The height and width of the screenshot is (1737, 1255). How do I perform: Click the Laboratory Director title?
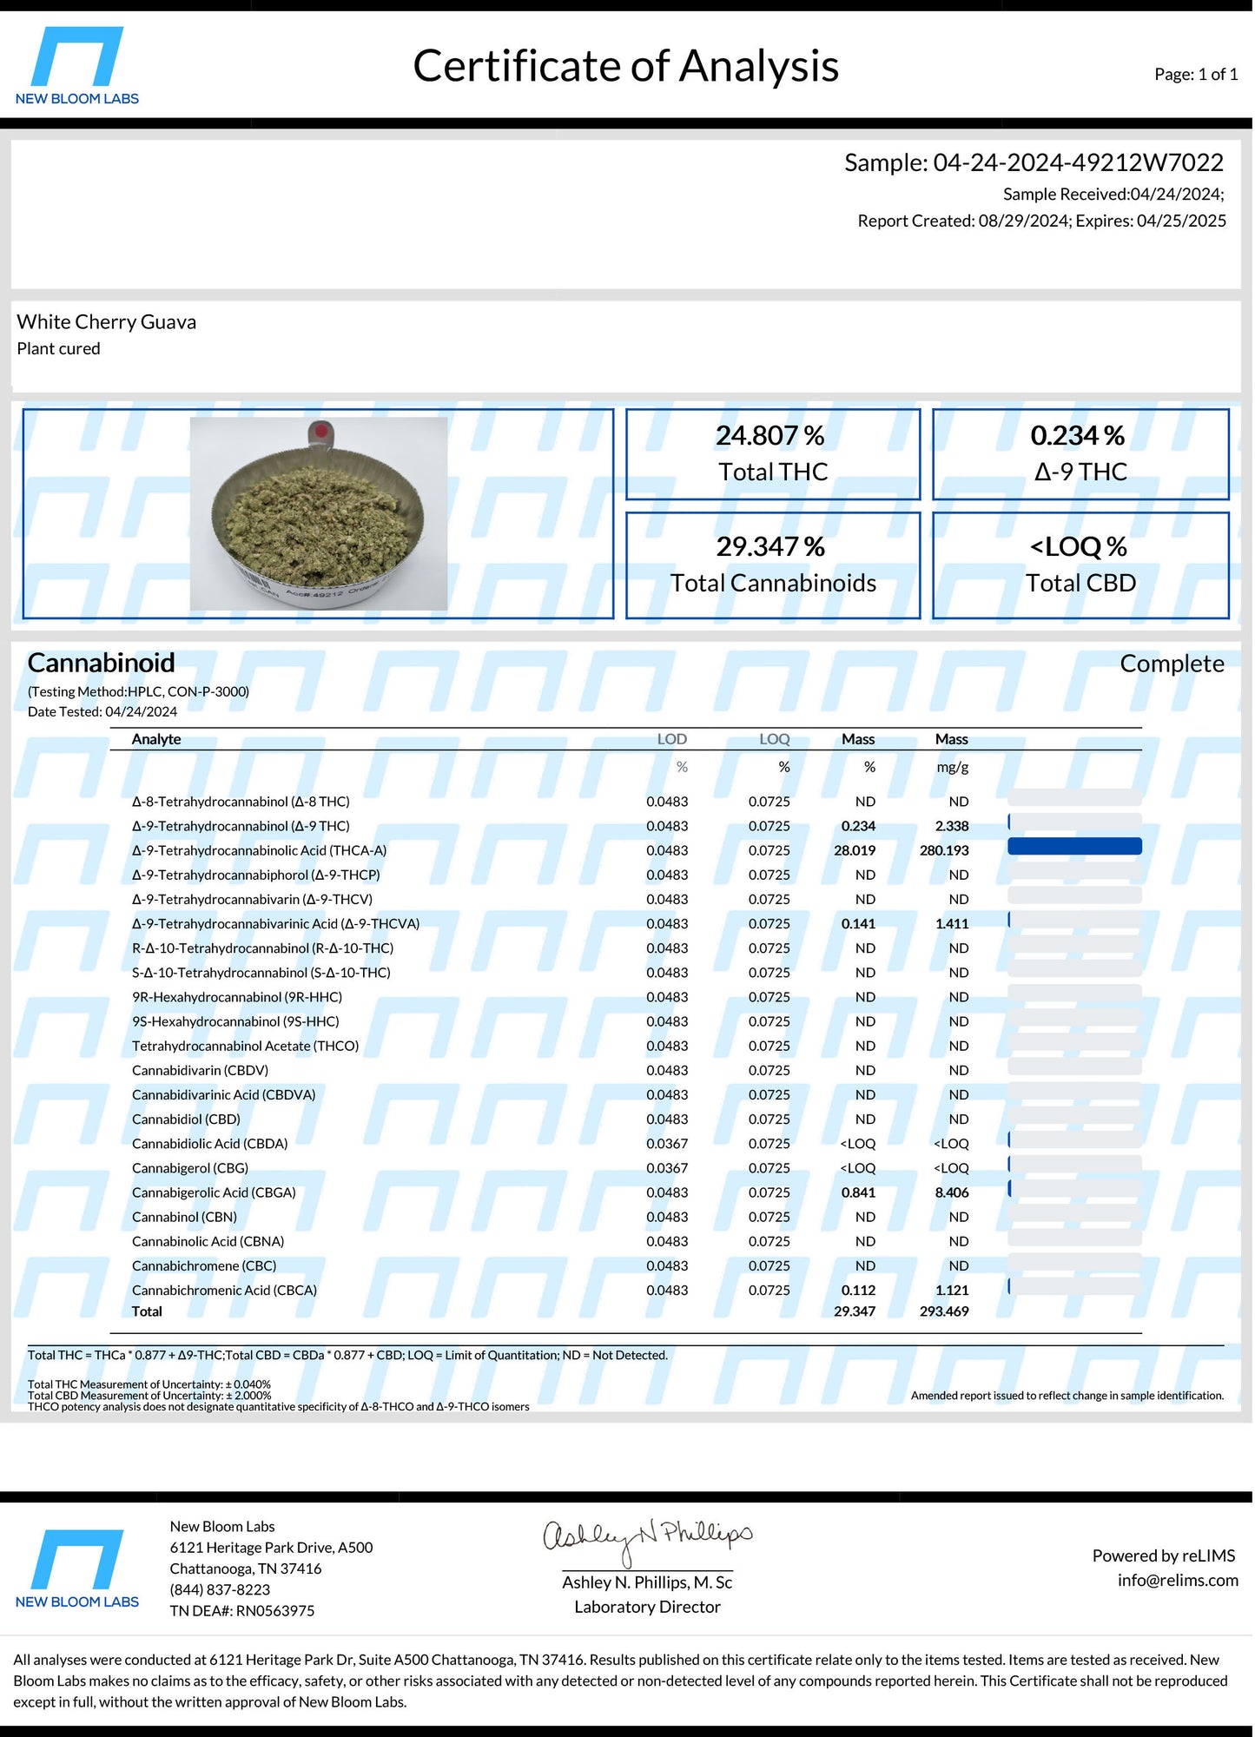click(647, 1607)
